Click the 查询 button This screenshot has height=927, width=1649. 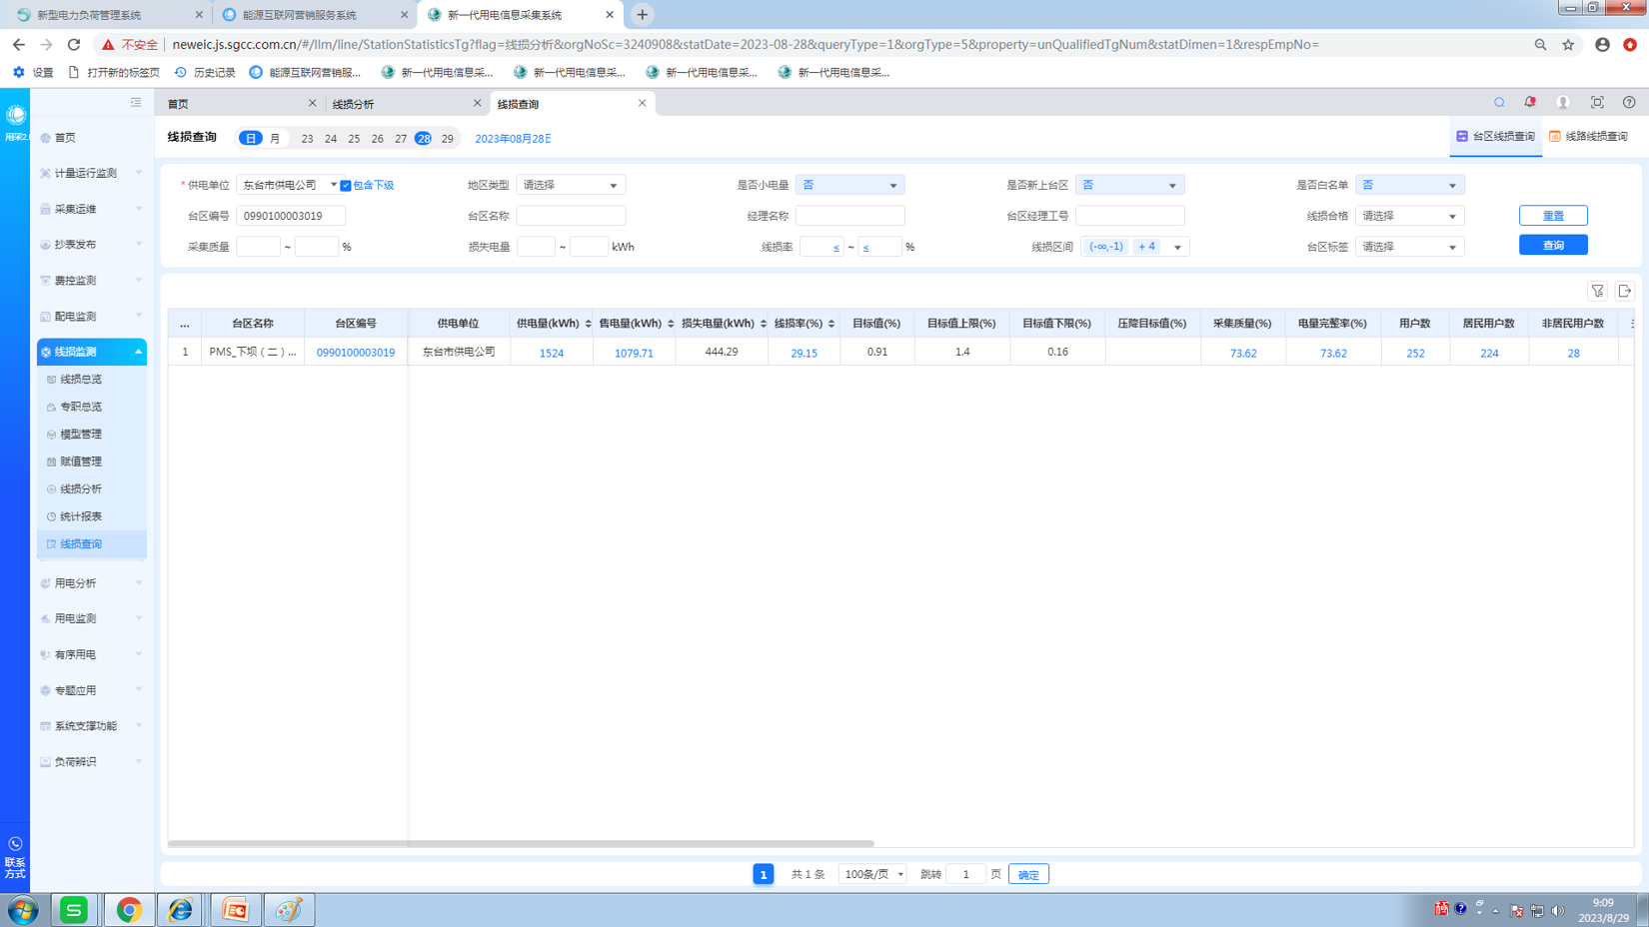pos(1552,245)
